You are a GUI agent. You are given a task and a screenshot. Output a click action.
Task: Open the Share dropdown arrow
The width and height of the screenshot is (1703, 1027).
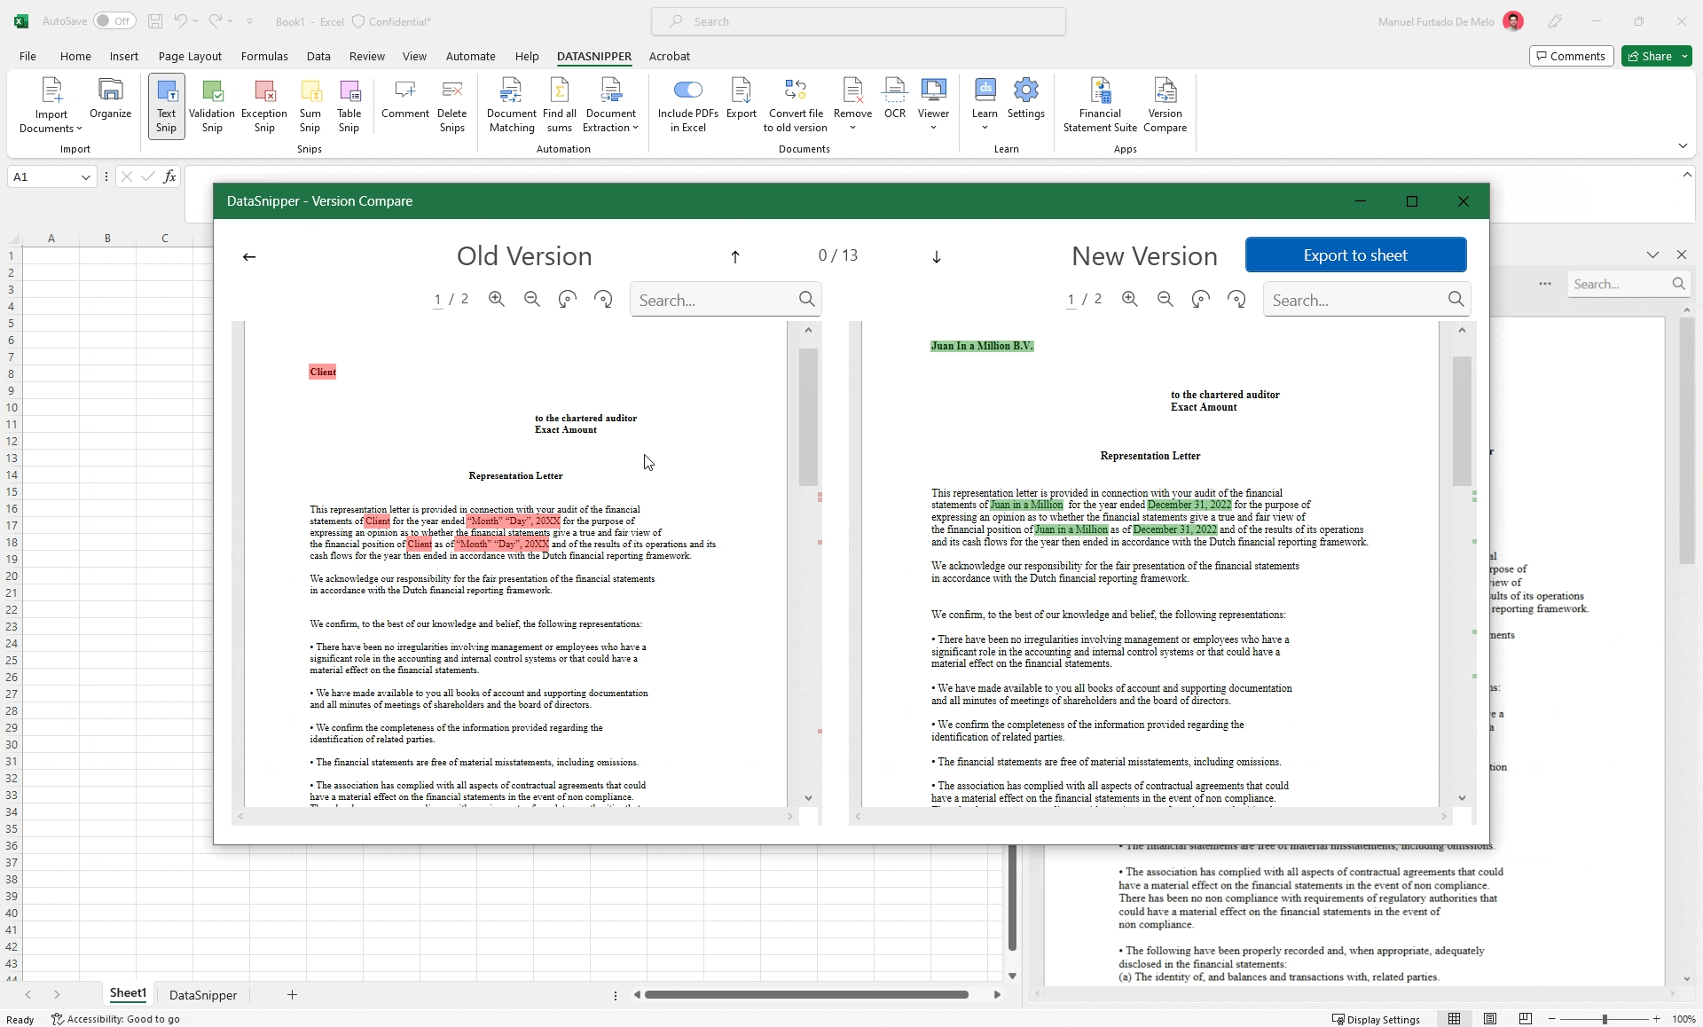pyautogui.click(x=1684, y=55)
